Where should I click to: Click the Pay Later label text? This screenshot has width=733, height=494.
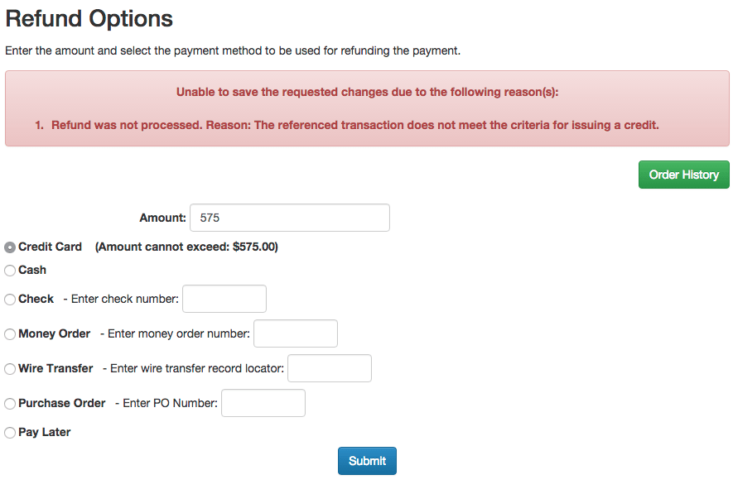coord(43,432)
